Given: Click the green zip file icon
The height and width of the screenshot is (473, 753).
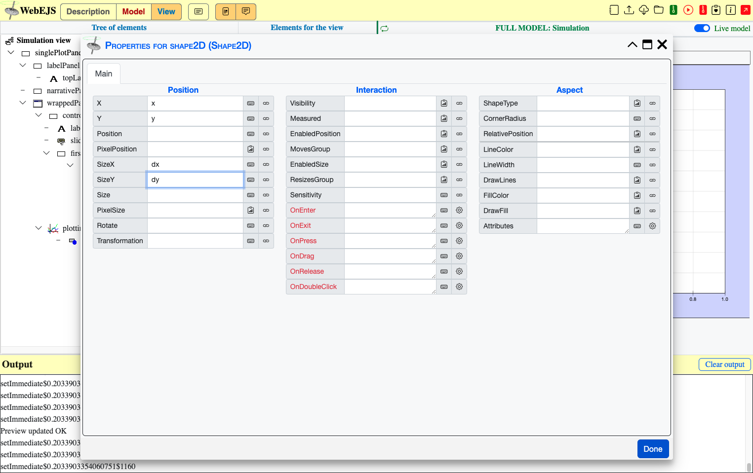Looking at the screenshot, I should (x=674, y=10).
